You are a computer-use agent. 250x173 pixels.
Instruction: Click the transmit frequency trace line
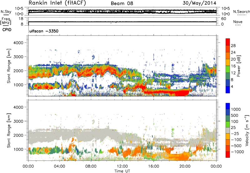(122, 22)
